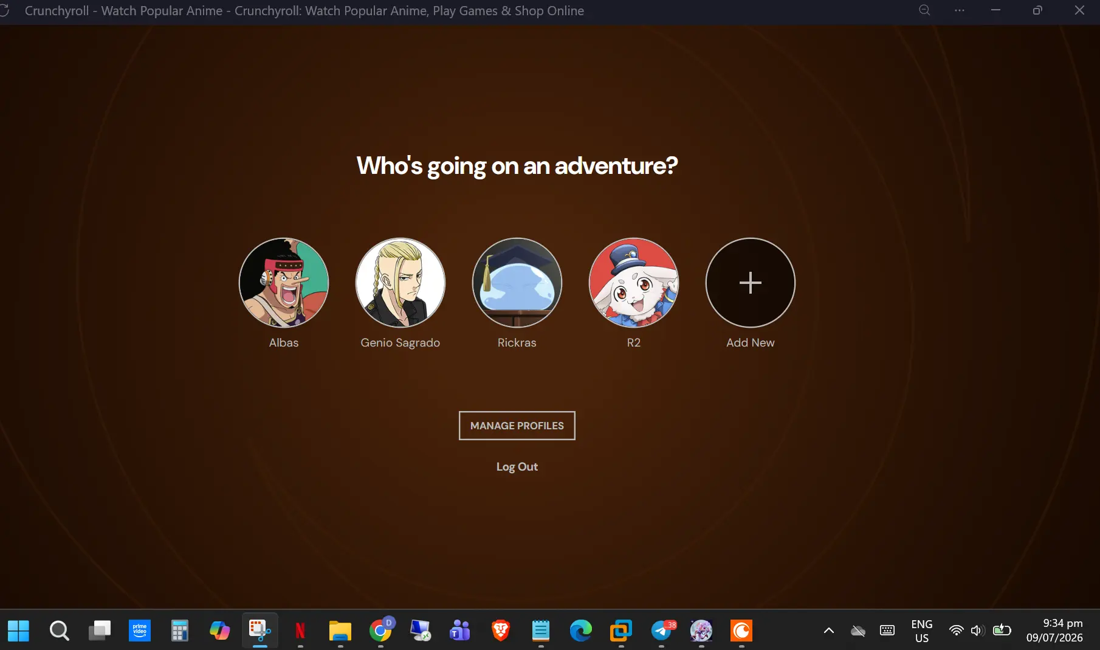Click the Log Out link
Image resolution: width=1100 pixels, height=650 pixels.
click(x=517, y=467)
